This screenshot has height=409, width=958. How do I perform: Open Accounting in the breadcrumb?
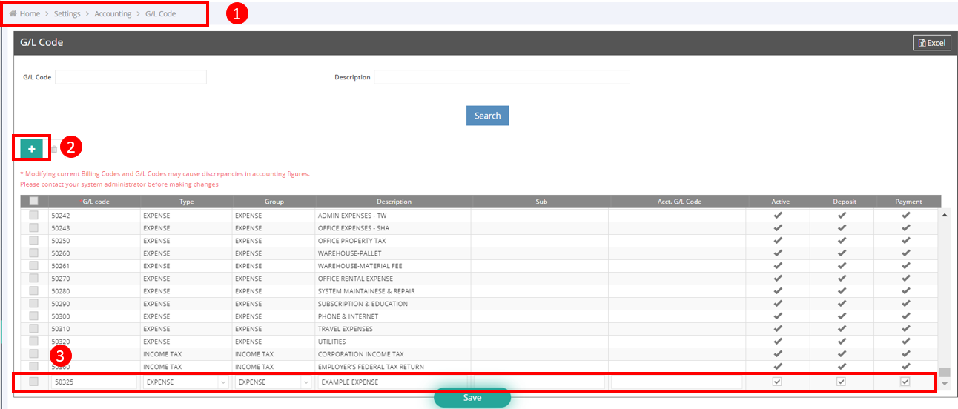(113, 14)
